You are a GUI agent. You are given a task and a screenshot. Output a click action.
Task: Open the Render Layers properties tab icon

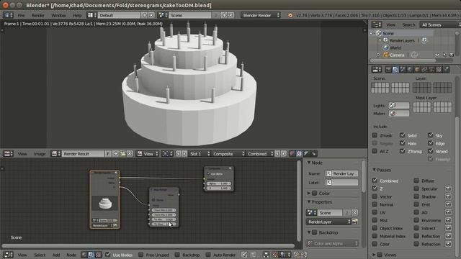(395, 69)
